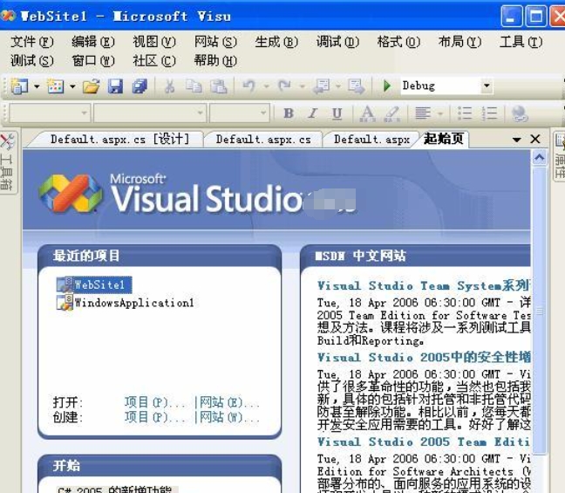565x493 pixels.
Task: Save the current file with the floppy icon
Action: point(115,86)
